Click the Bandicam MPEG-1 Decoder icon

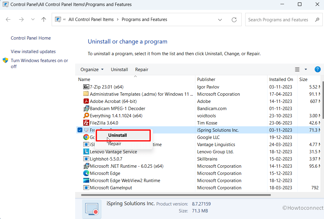point(86,108)
